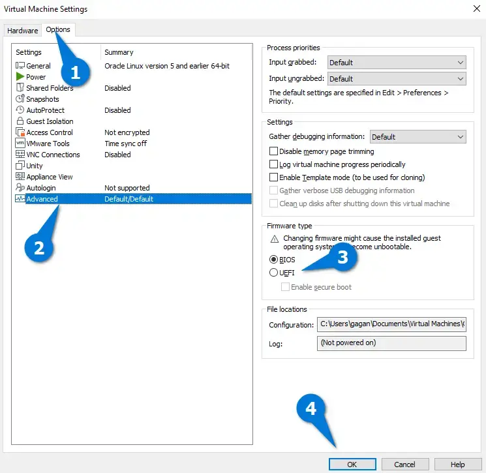
Task: Click 'Default/Default' summary in Advanced row
Action: point(129,199)
